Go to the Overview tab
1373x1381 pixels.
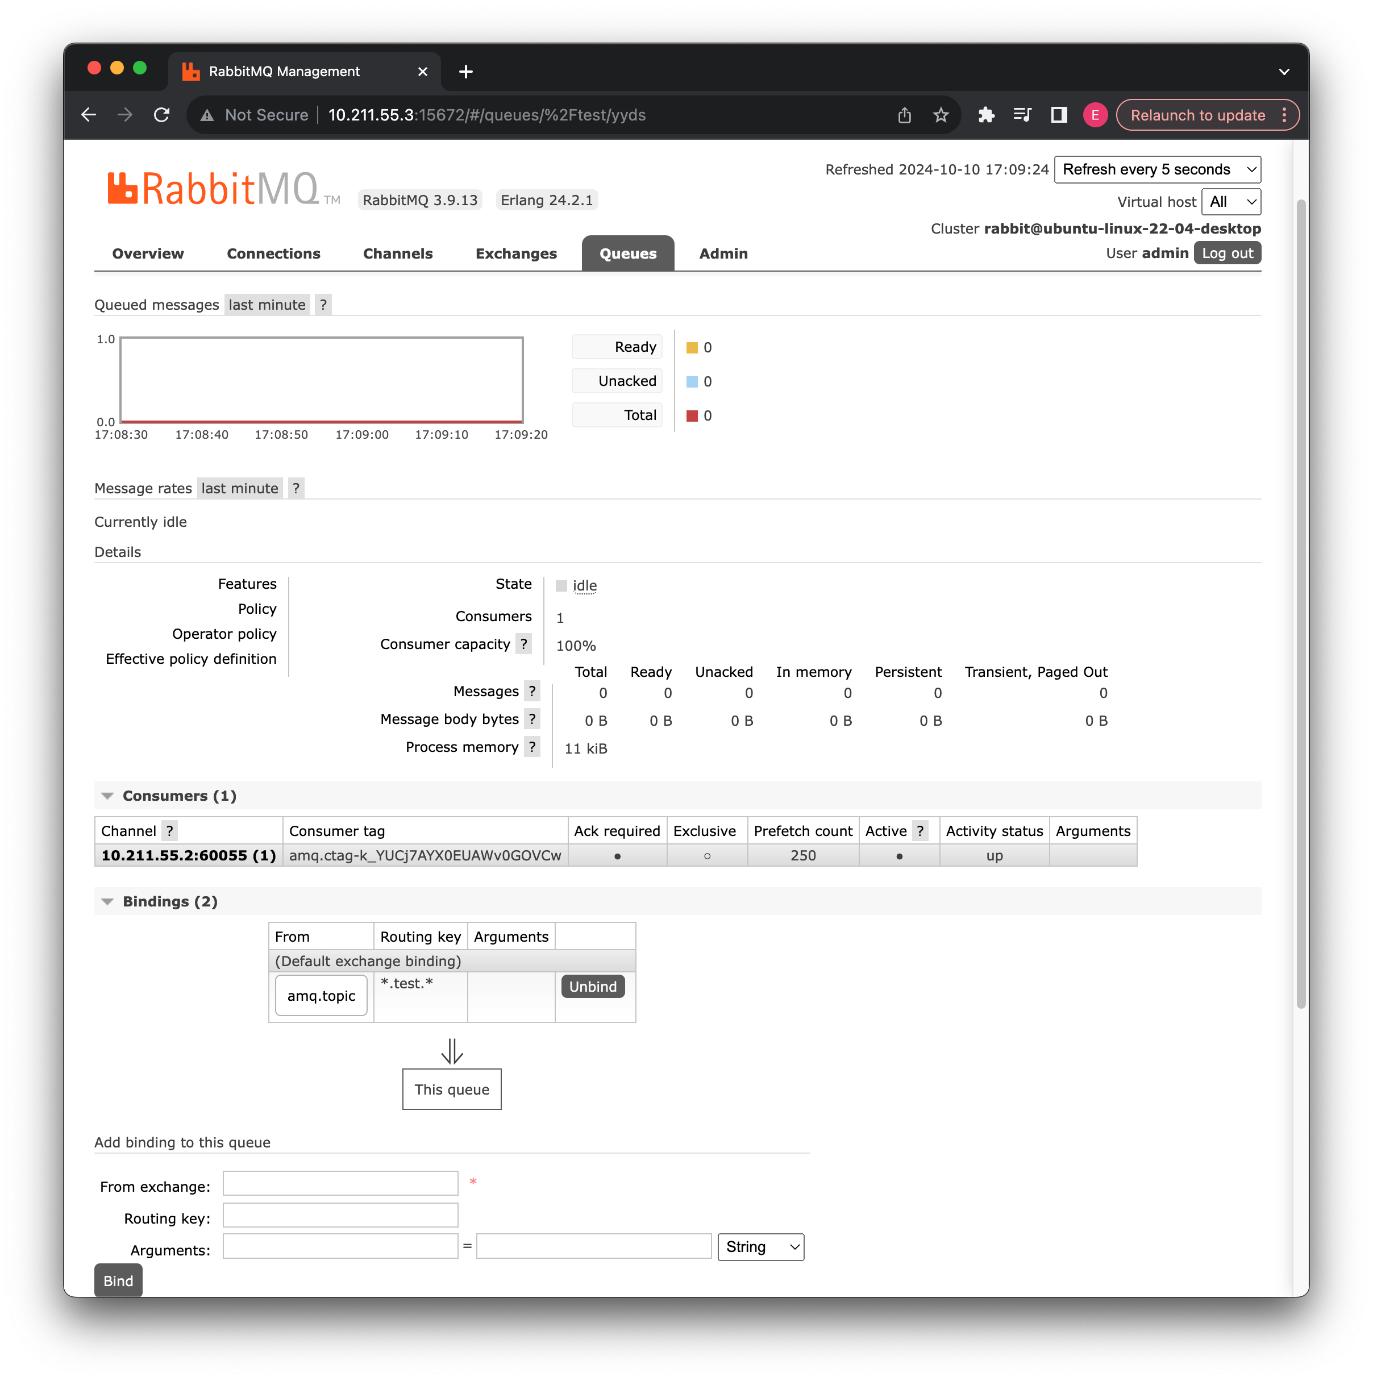click(x=147, y=254)
